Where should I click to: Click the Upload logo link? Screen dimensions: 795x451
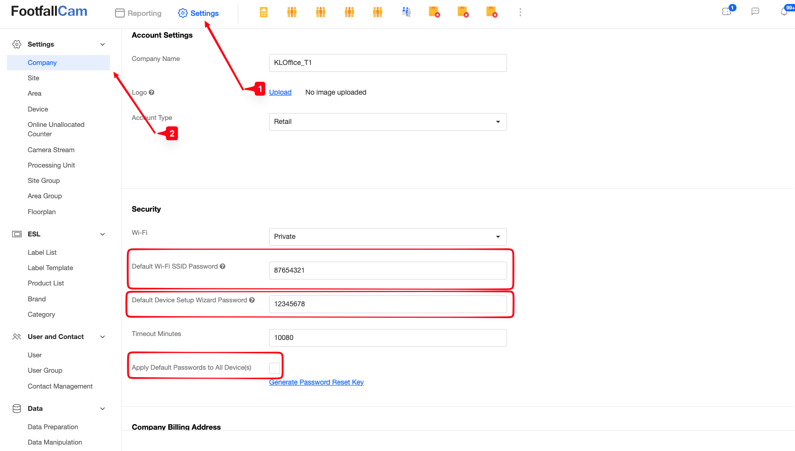pos(280,92)
